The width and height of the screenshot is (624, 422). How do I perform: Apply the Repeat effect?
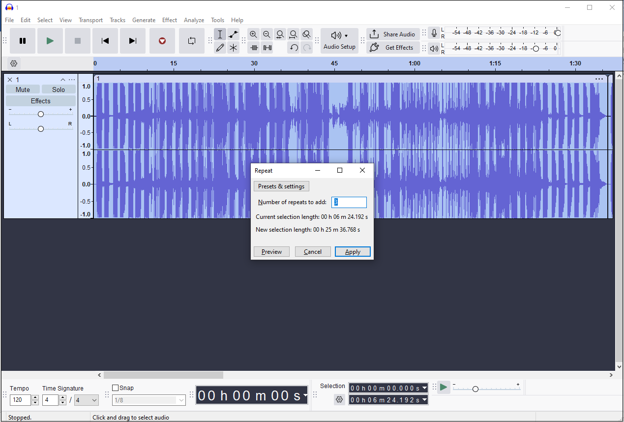coord(353,251)
